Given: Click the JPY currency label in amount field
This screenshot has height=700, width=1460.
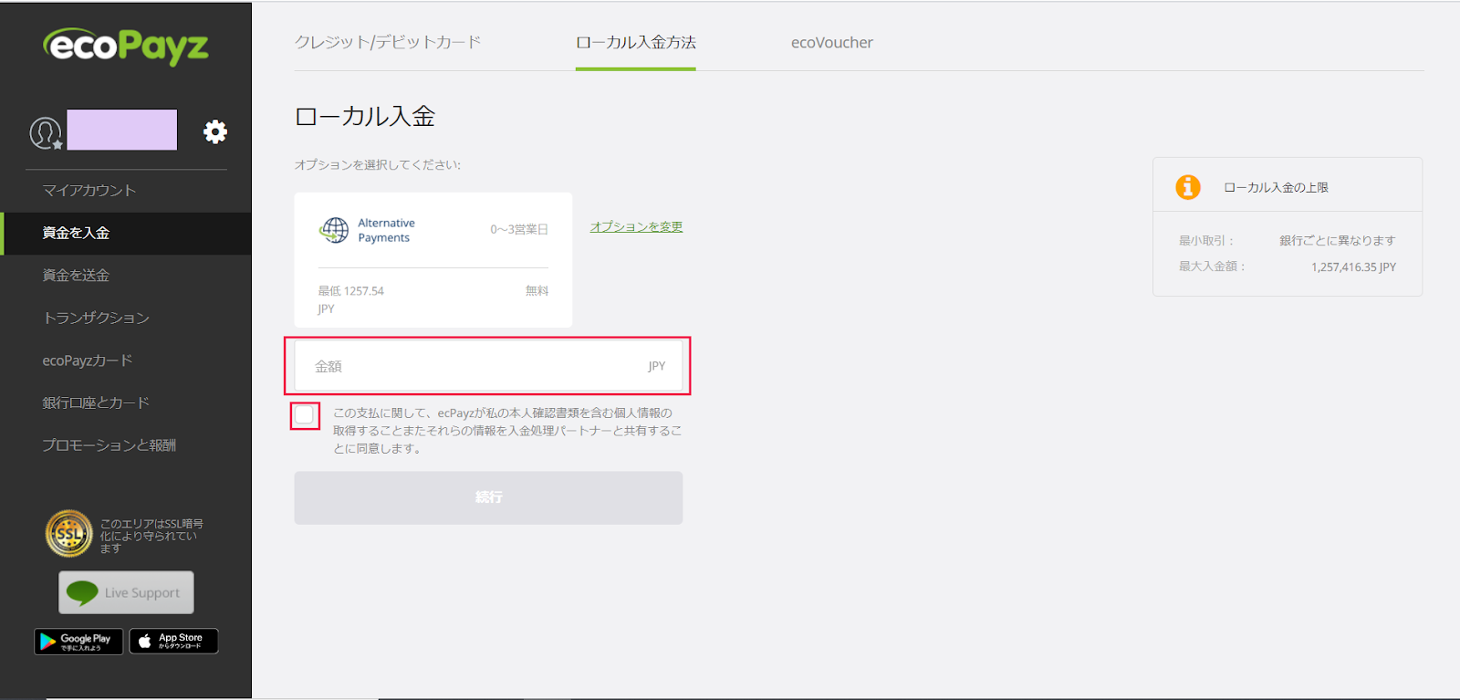Looking at the screenshot, I should (x=657, y=366).
